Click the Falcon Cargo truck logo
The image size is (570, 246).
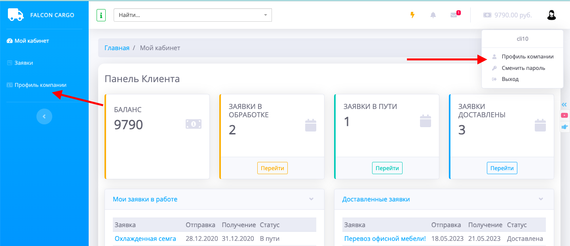point(16,15)
